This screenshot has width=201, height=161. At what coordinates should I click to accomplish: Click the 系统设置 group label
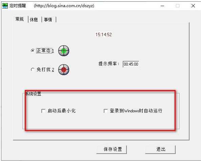[x=33, y=94]
